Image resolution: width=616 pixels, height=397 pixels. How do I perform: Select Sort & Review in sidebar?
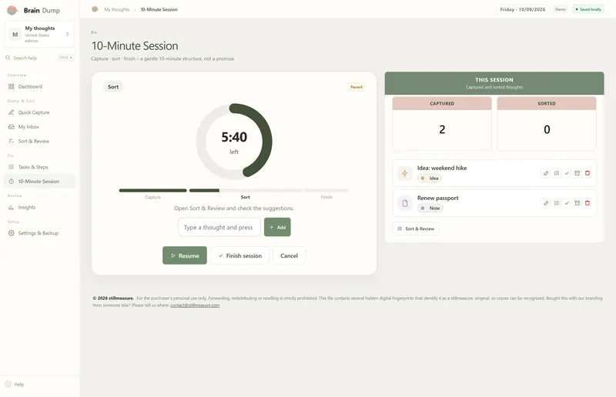pyautogui.click(x=39, y=141)
